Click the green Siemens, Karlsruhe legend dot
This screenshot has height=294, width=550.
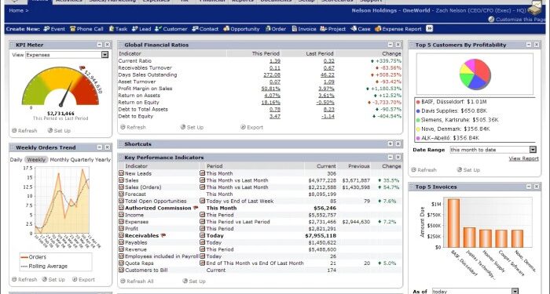pyautogui.click(x=418, y=120)
